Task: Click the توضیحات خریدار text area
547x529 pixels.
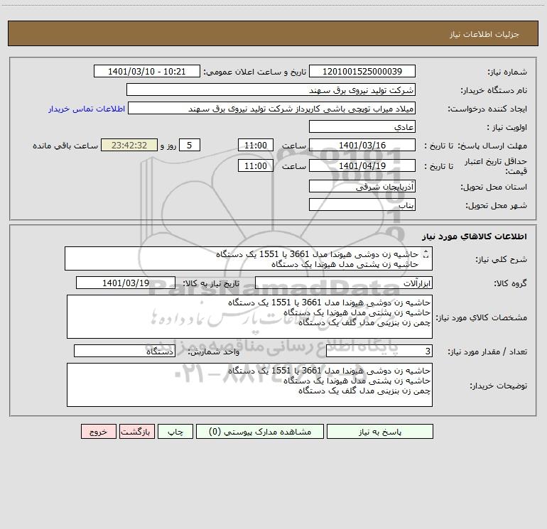Action: pyautogui.click(x=249, y=385)
